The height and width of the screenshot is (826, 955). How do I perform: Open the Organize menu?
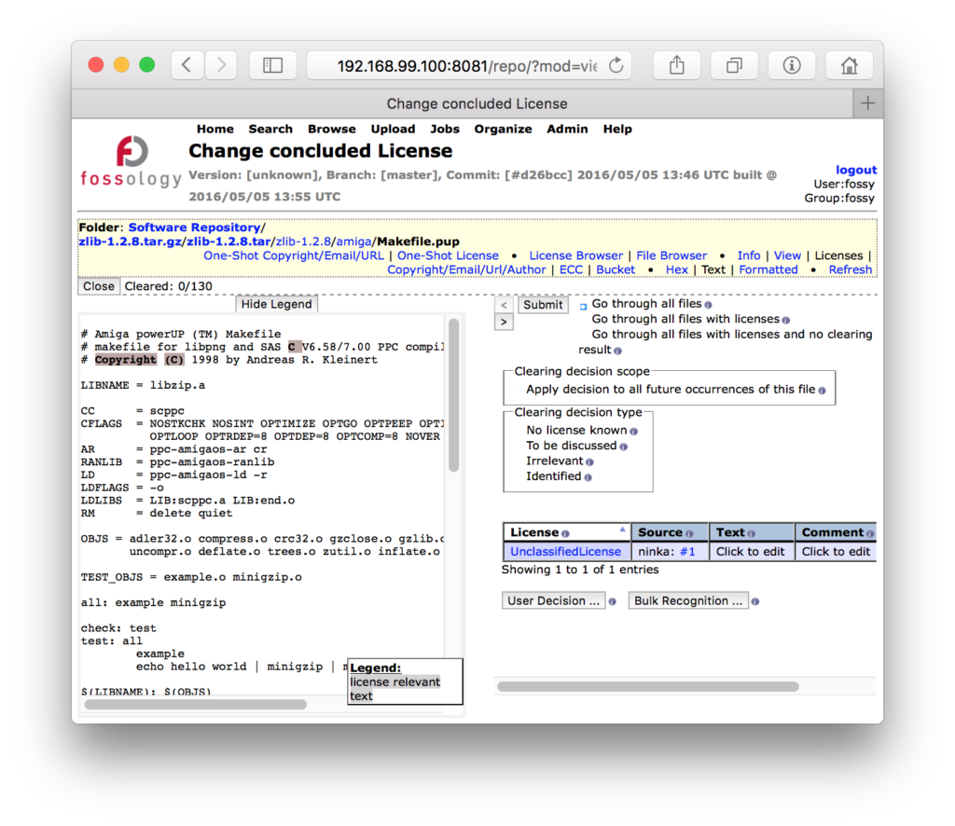coord(503,129)
